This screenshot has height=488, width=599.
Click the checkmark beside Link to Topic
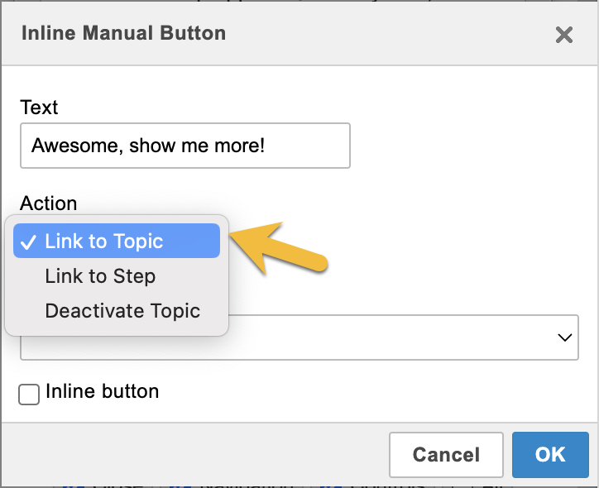pyautogui.click(x=28, y=242)
